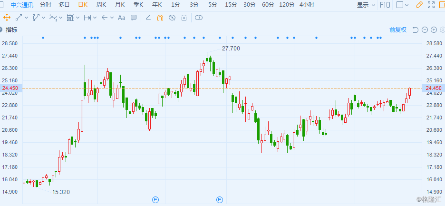The height and width of the screenshot is (206, 445).
Task: Expand line segment tool options arrow
Action: 27,18
